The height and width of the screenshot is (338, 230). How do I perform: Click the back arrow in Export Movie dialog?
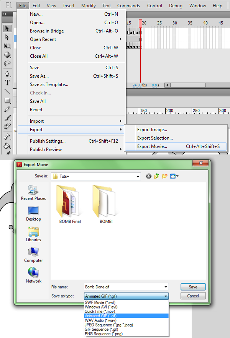pos(149,176)
